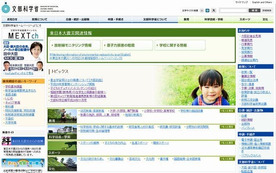
Task: Click the スポーツ category thumbnail image
Action: click(x=62, y=148)
